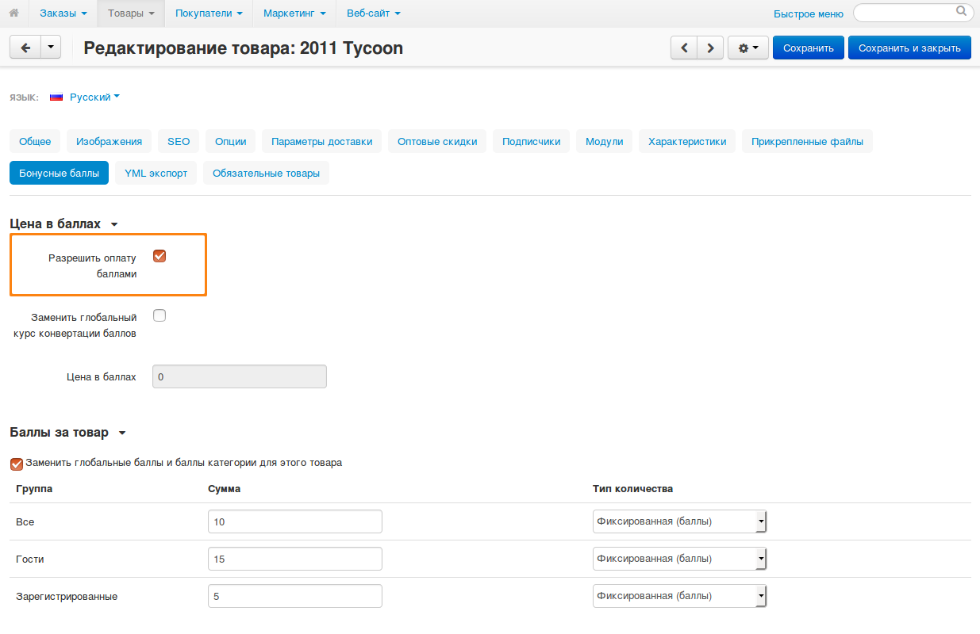Open quantity type dropdown for "Гости" group

679,559
